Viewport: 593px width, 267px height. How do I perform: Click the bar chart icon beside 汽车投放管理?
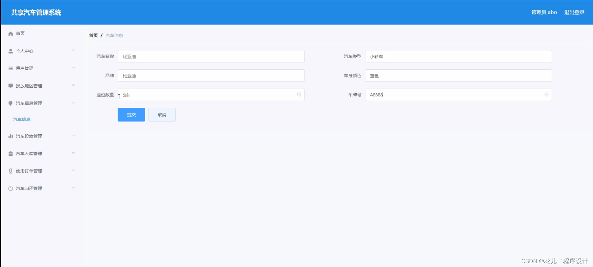(10, 136)
